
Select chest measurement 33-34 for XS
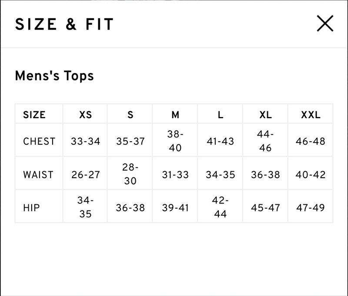pos(85,141)
